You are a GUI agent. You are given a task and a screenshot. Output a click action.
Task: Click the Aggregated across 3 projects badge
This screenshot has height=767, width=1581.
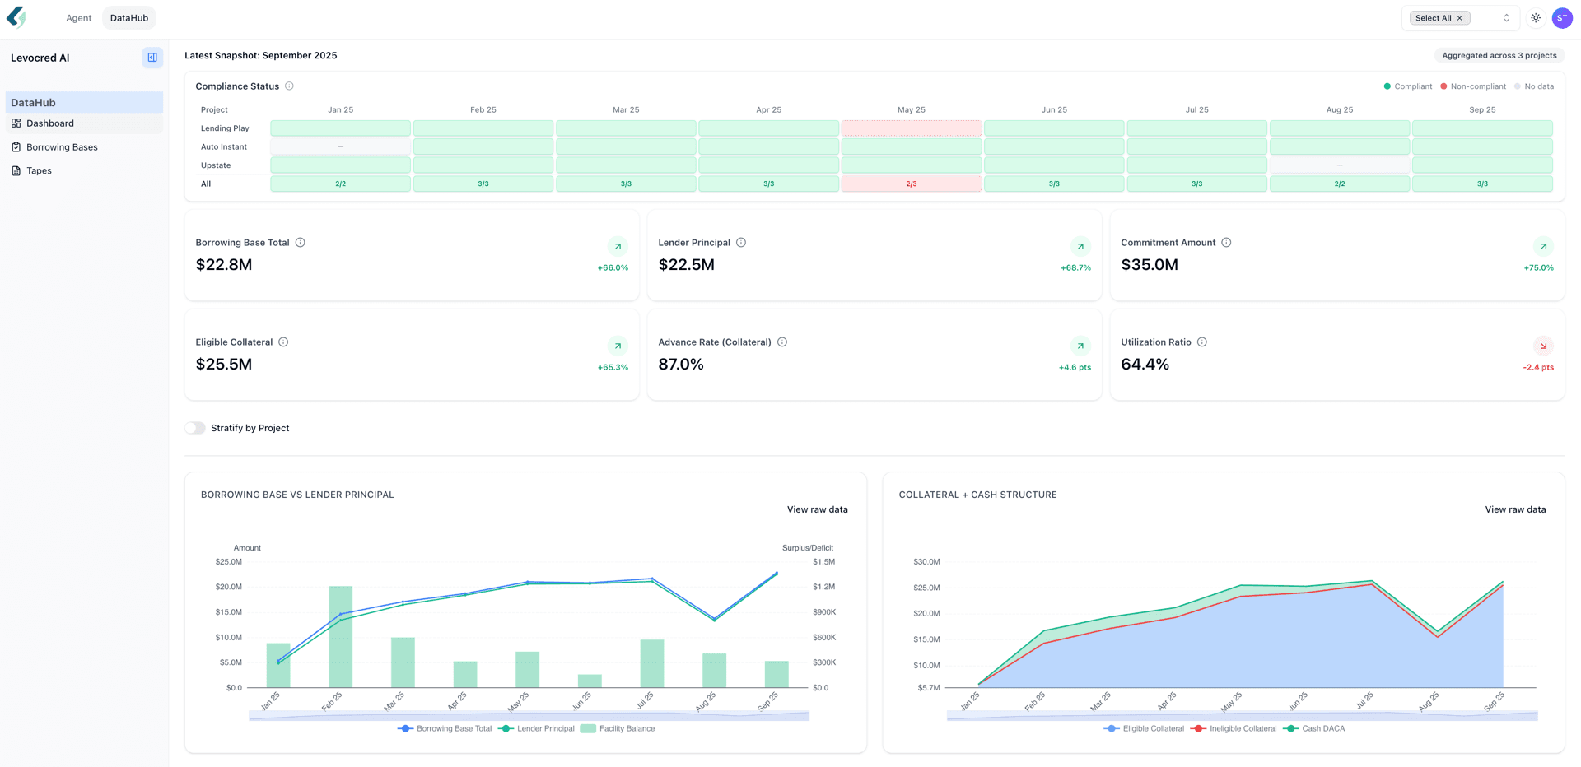(1499, 55)
